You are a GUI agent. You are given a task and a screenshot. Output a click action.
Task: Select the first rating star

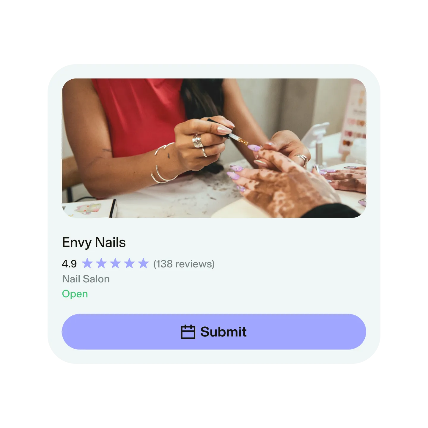(87, 263)
